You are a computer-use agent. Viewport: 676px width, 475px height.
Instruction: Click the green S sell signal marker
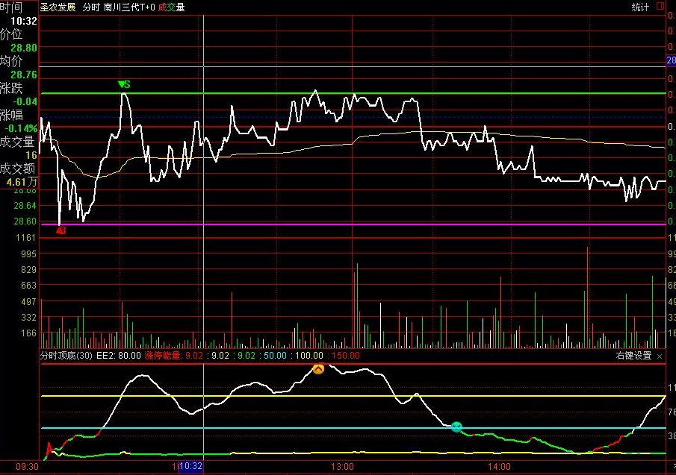(124, 85)
